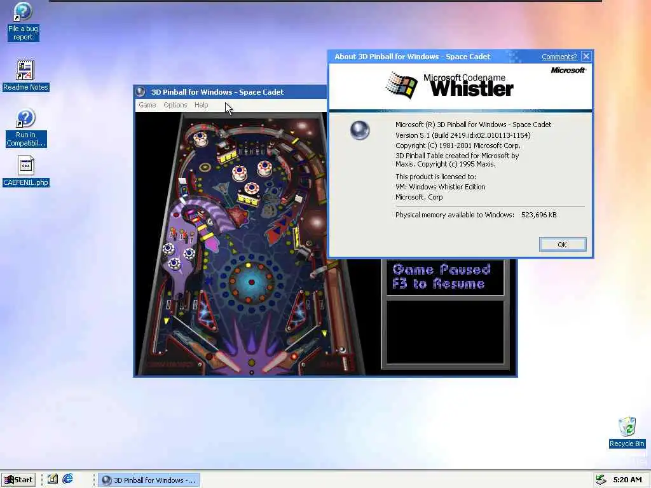Click the Game Paused message panel
This screenshot has width=651, height=488.
coord(445,277)
